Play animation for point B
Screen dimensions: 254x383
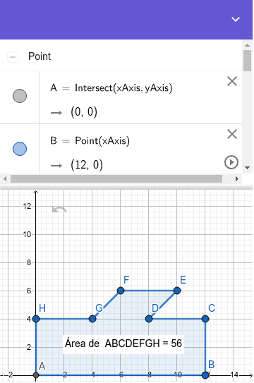pyautogui.click(x=231, y=162)
